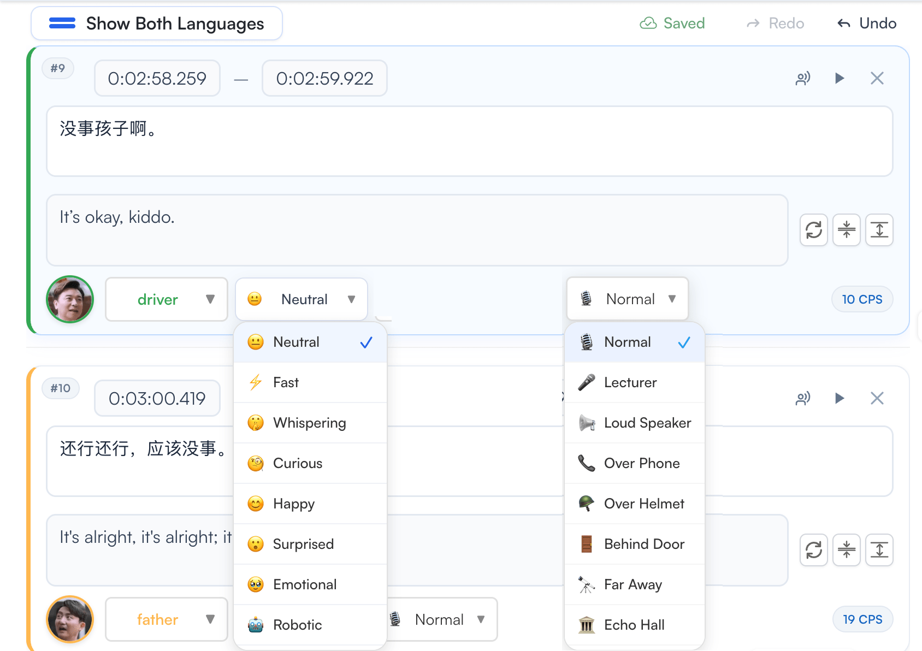Click the father speaker avatar
This screenshot has height=651, width=922.
[x=70, y=619]
